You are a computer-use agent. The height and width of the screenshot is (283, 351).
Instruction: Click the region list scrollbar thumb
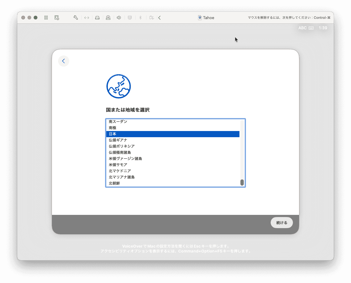click(242, 183)
